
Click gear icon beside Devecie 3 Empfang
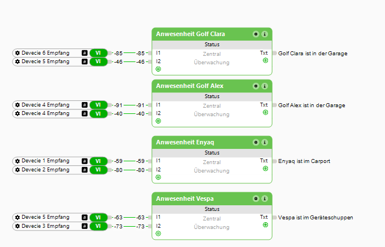18,226
